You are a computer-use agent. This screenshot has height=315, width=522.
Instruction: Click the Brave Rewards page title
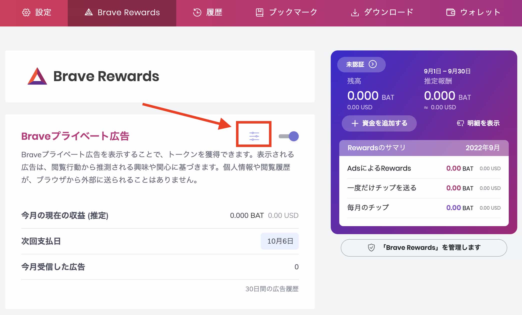106,76
